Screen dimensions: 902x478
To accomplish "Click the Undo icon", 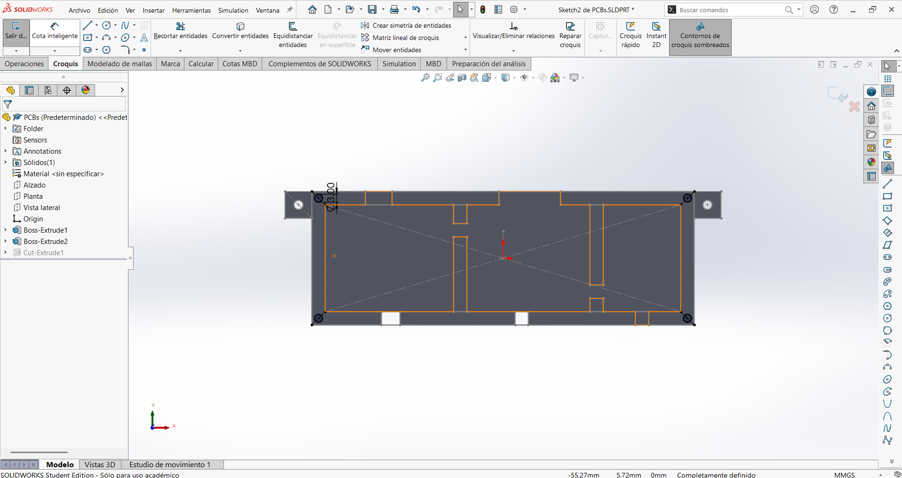I will (416, 9).
